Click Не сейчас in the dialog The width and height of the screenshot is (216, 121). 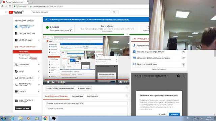click(162, 114)
